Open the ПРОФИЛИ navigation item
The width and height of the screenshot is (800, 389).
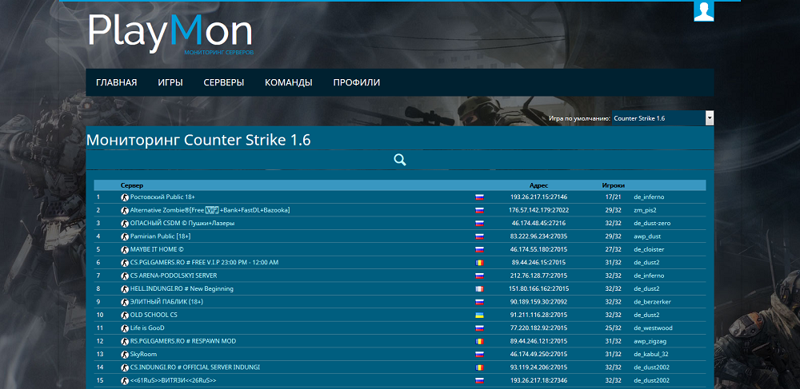(357, 82)
